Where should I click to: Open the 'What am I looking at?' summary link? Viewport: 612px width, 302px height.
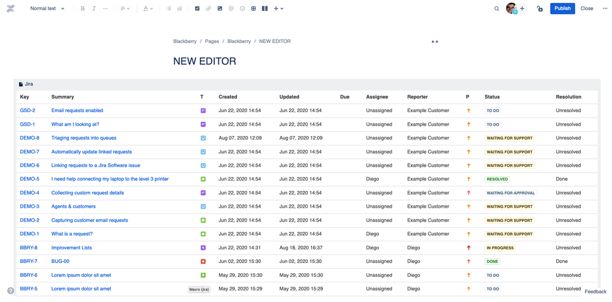[75, 124]
